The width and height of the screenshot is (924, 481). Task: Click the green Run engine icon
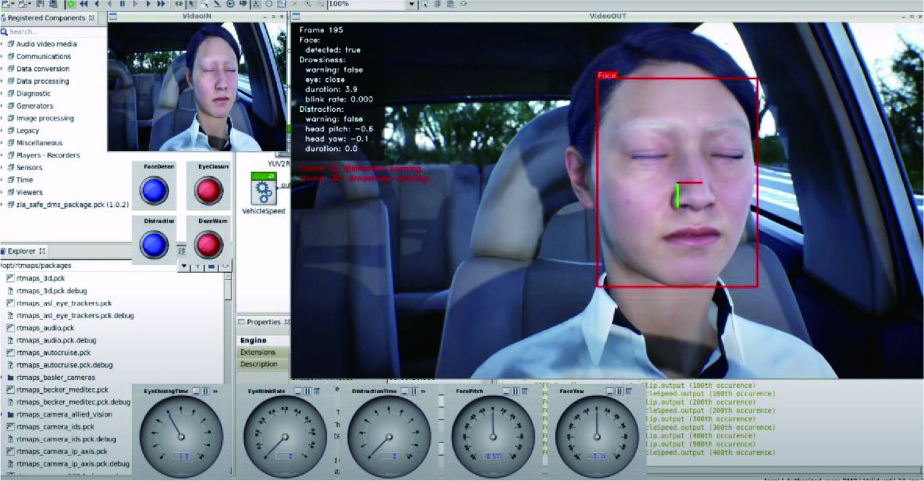click(71, 3)
